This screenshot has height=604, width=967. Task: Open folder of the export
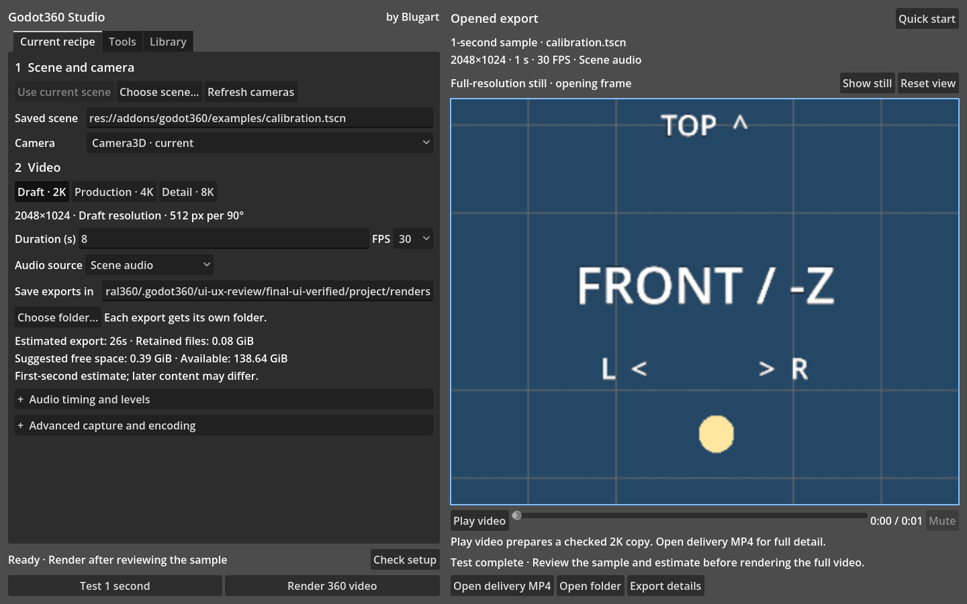point(590,586)
